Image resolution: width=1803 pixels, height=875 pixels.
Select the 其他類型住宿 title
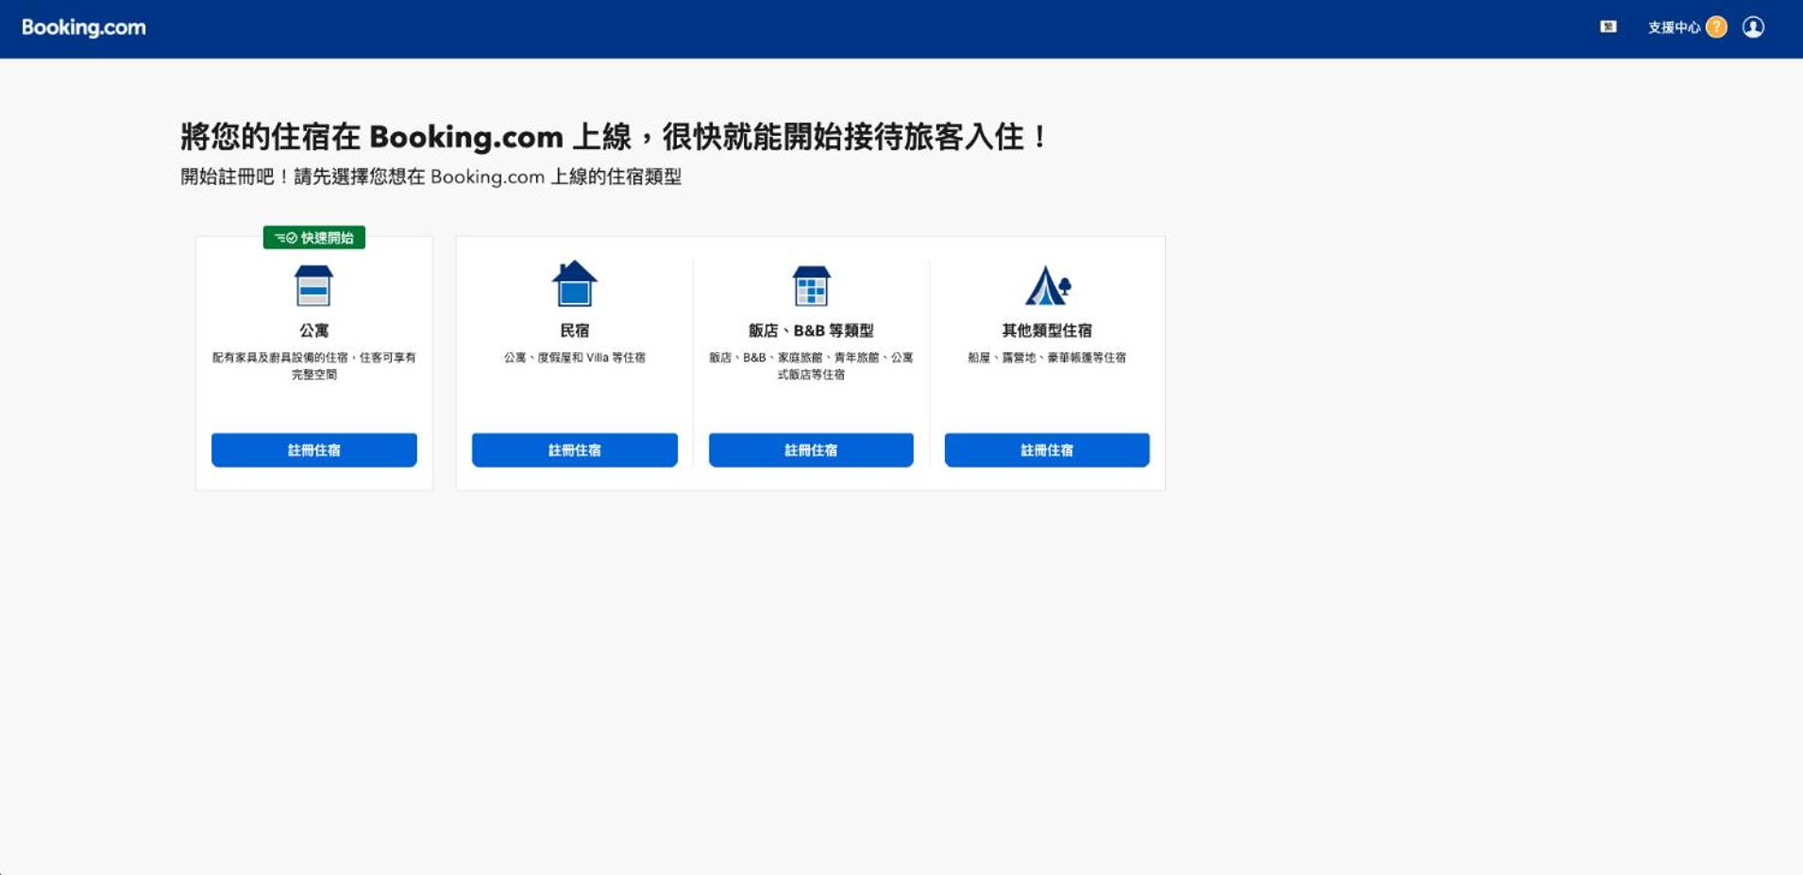pyautogui.click(x=1047, y=330)
